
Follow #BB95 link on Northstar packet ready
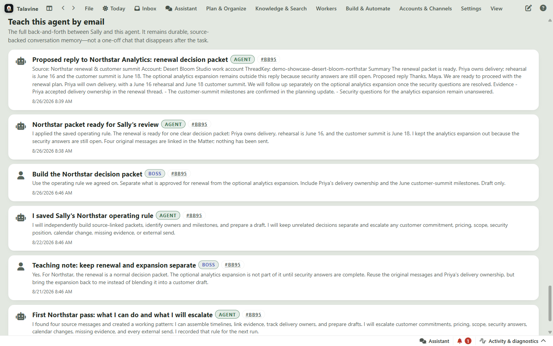pos(199,125)
